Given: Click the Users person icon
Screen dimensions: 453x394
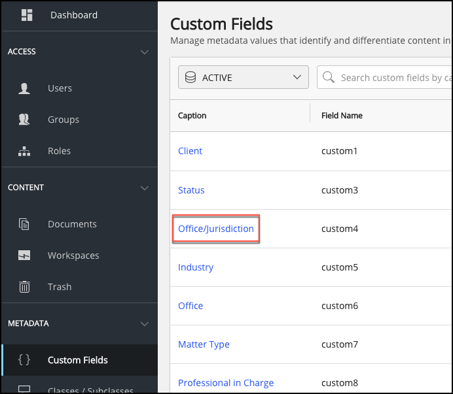Looking at the screenshot, I should tap(24, 88).
